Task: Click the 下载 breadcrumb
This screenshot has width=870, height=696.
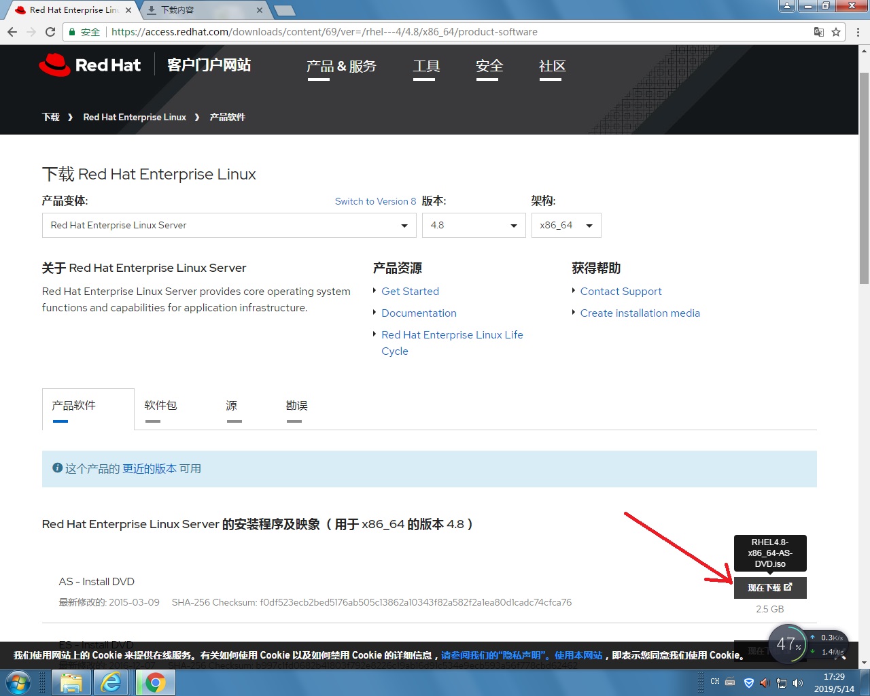Action: (51, 117)
